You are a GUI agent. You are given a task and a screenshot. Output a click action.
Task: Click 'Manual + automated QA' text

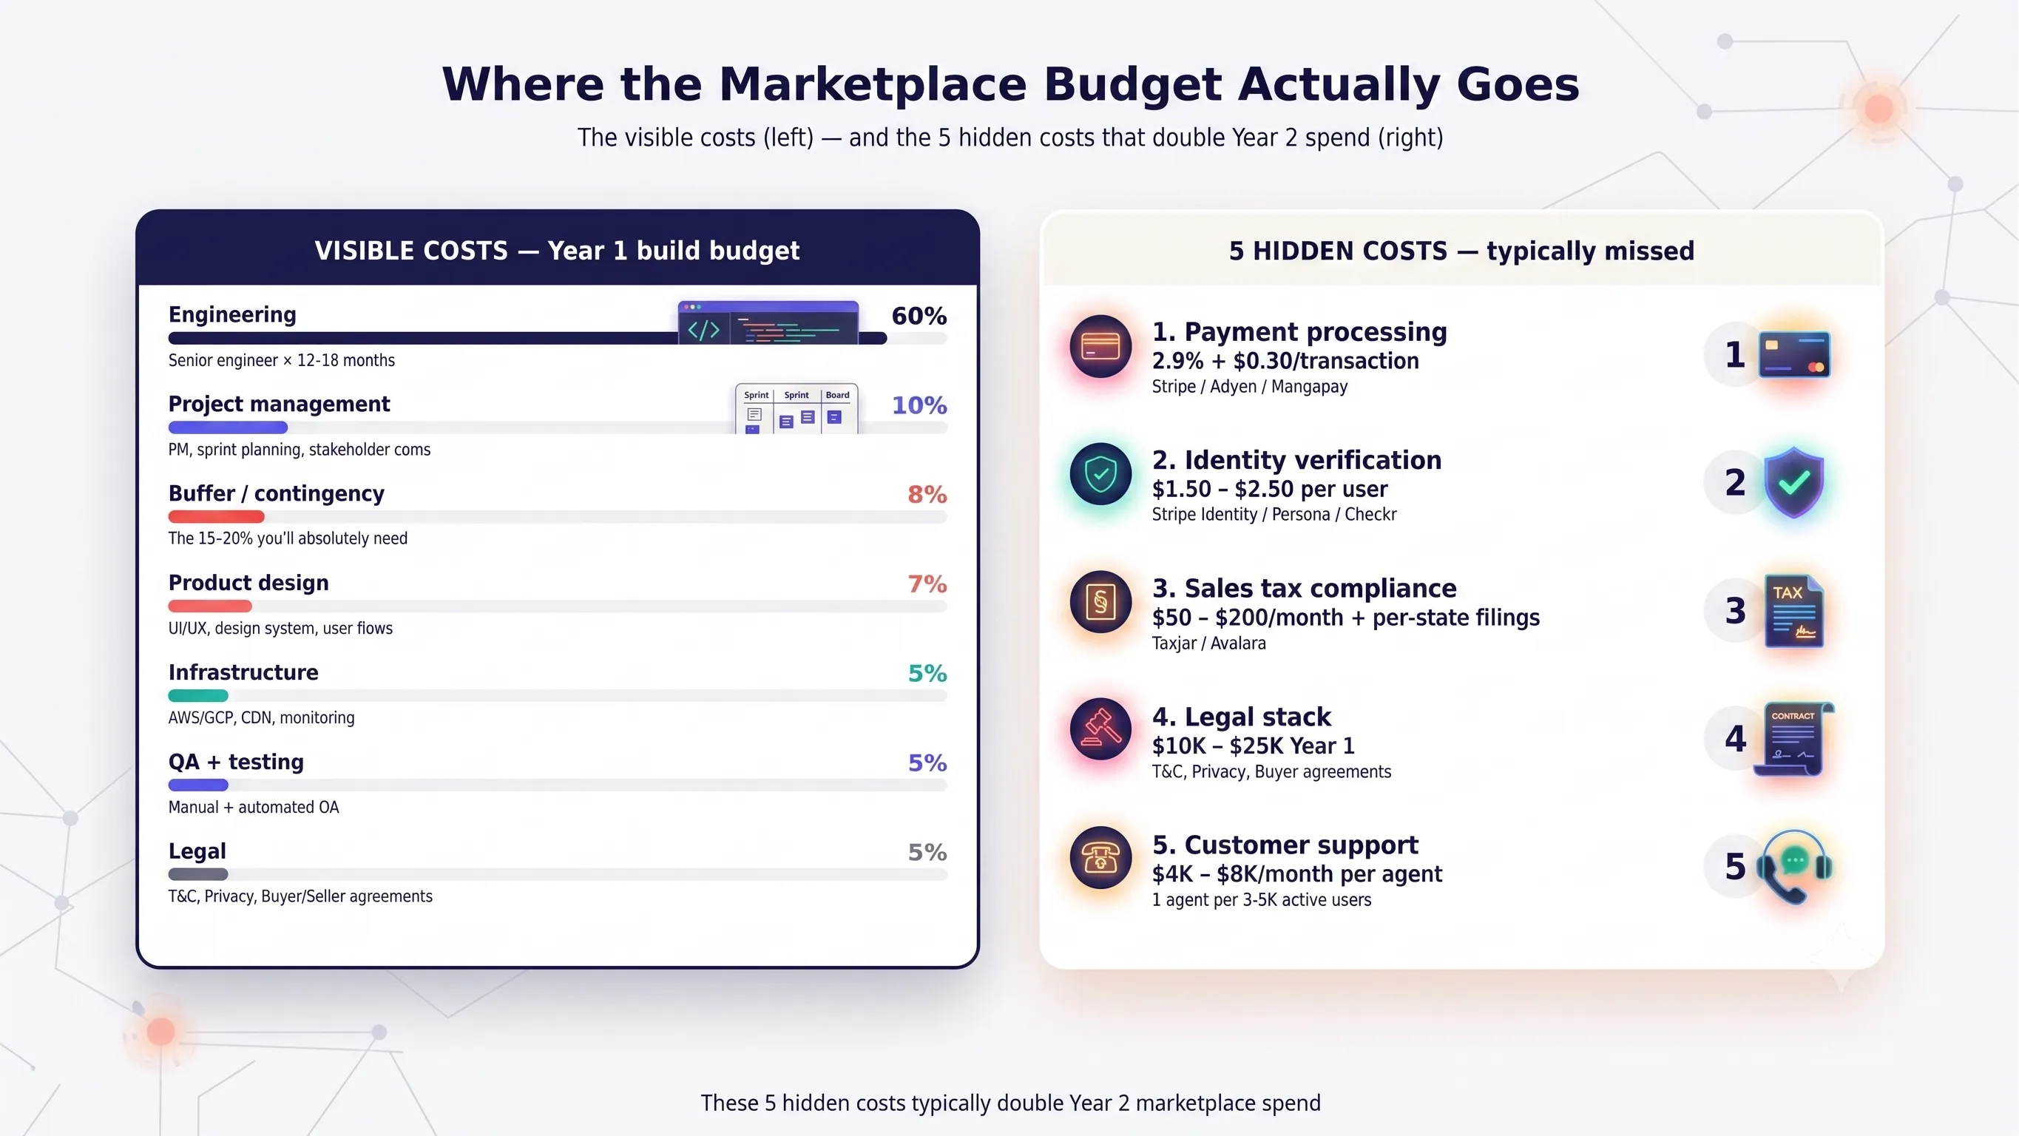point(253,808)
